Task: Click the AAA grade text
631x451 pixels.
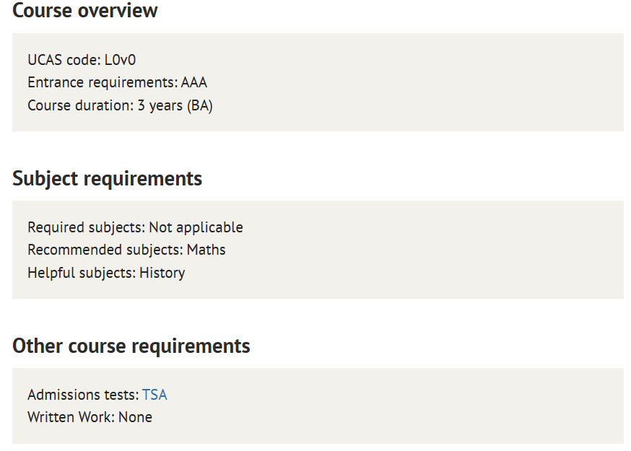Action: click(194, 82)
